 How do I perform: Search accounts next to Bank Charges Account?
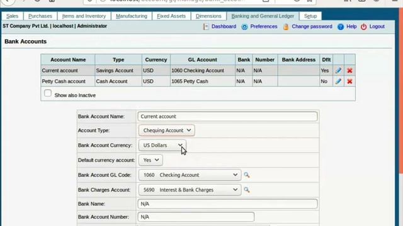(246, 190)
